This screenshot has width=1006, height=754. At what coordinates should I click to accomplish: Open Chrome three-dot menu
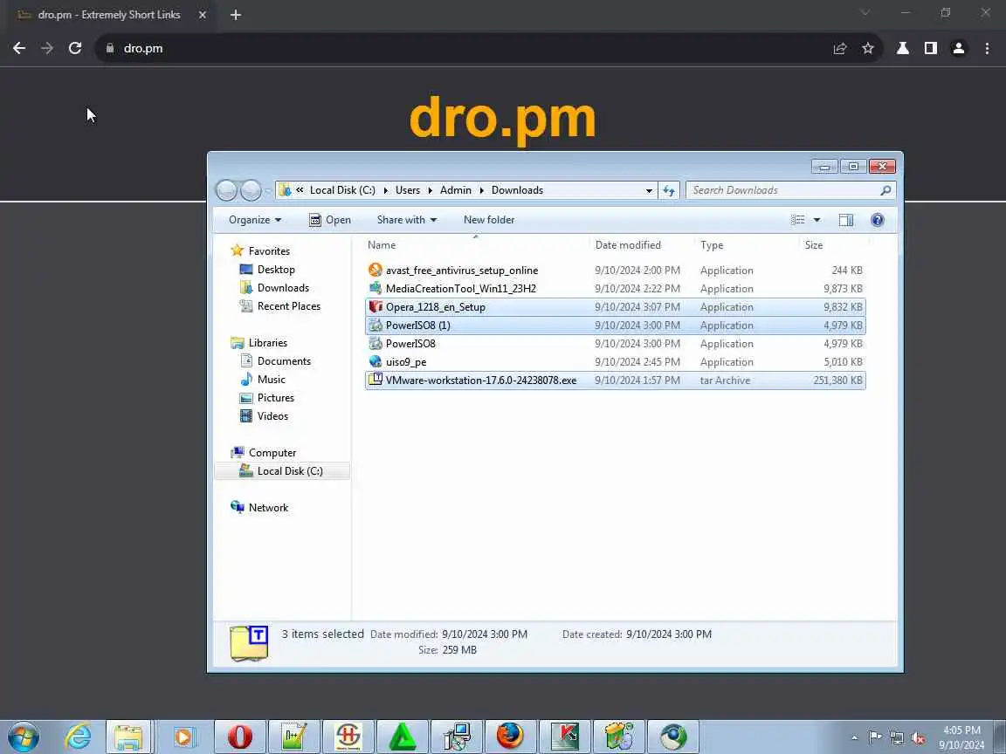[x=987, y=48]
